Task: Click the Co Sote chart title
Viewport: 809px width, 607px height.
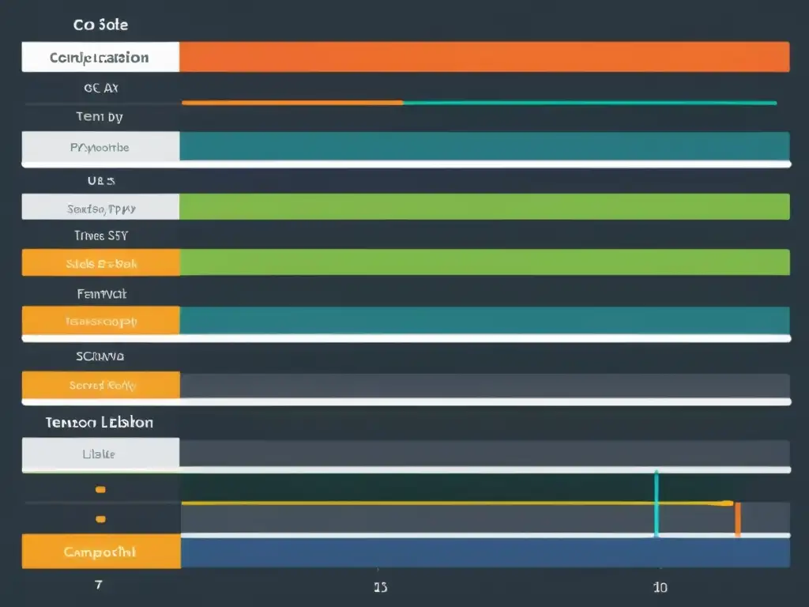Action: [x=101, y=24]
